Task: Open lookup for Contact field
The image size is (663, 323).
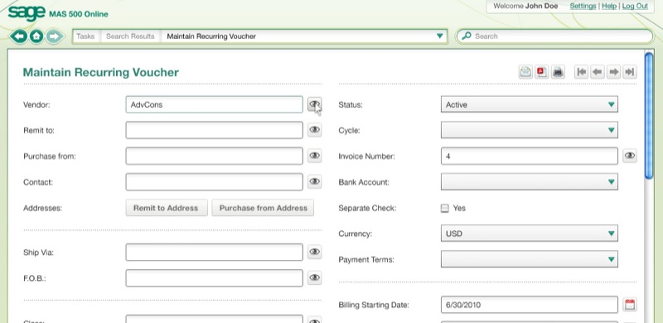Action: coord(314,181)
